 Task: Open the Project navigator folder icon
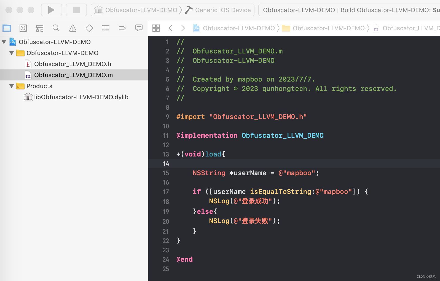7,28
